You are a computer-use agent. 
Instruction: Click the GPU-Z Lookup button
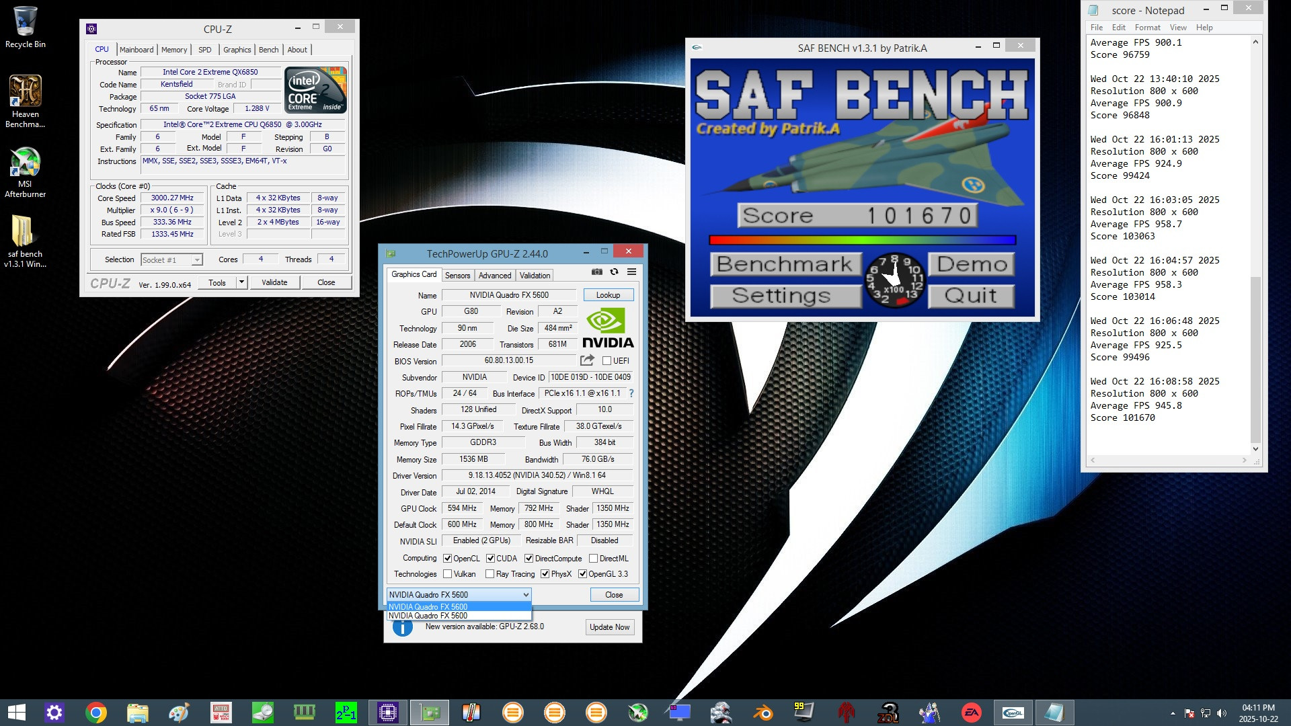coord(608,295)
